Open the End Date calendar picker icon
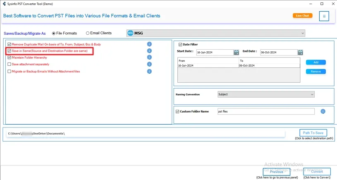Viewport: 337px width, 180px height. click(300, 53)
